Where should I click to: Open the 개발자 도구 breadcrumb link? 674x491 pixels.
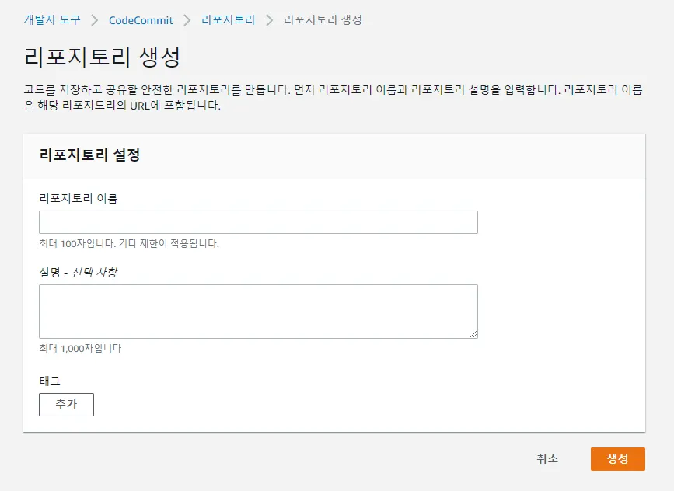point(52,20)
